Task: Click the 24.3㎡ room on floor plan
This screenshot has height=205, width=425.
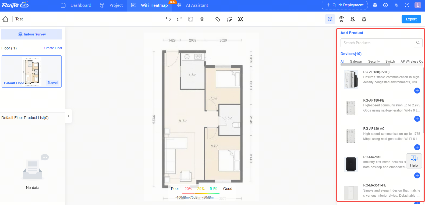Action: coord(183,121)
